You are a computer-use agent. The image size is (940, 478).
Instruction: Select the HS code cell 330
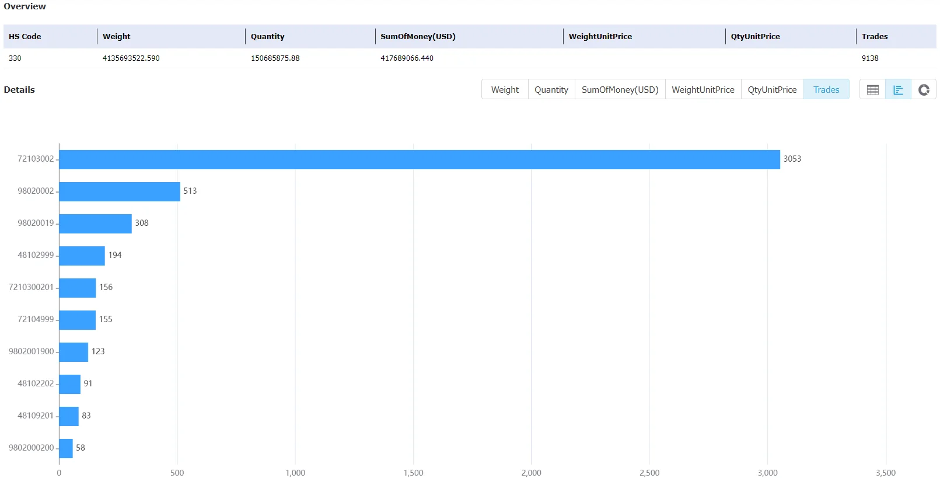click(x=15, y=58)
